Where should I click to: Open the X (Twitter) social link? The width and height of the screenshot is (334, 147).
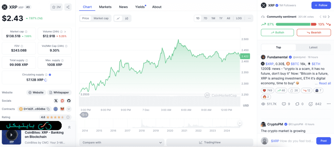(x=56, y=101)
